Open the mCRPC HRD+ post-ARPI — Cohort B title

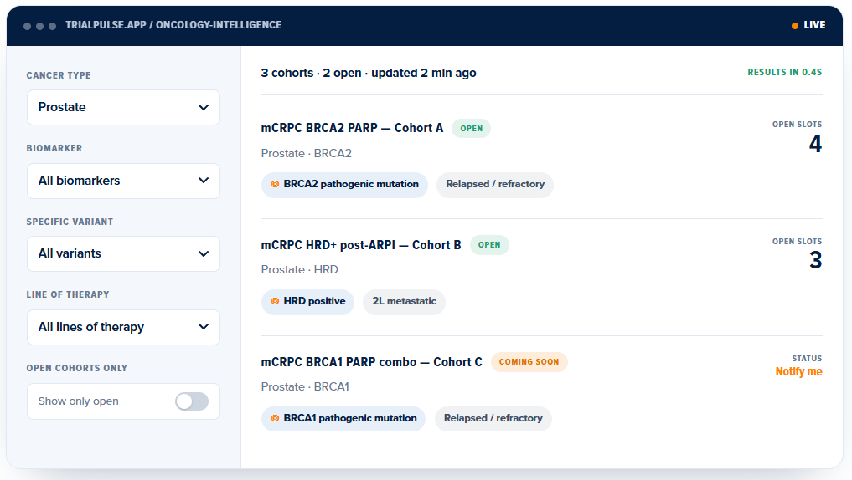point(361,245)
